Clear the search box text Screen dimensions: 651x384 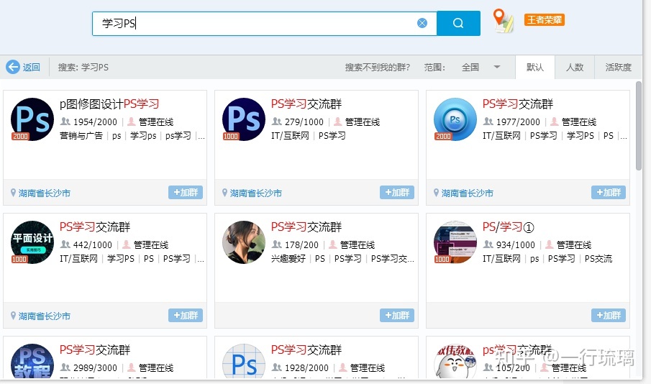(x=422, y=23)
